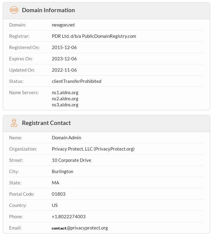Click the updated date 2022-11-06
Viewport: 211px width, 235px height.
(64, 70)
